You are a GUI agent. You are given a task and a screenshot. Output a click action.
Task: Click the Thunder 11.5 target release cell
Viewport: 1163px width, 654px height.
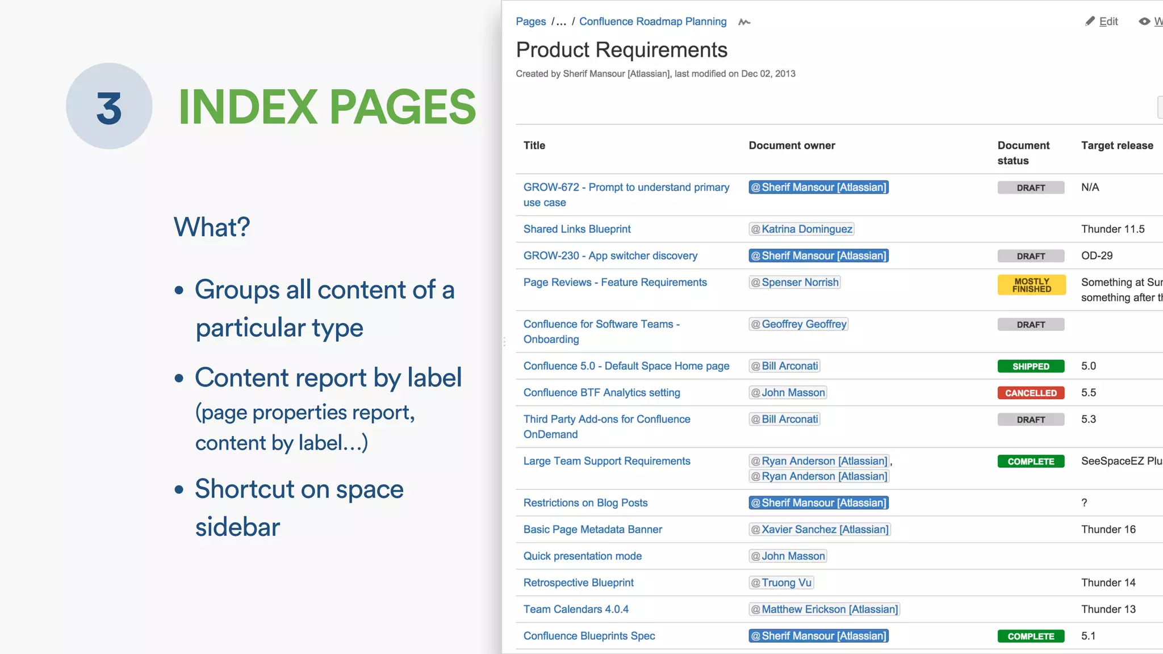click(x=1112, y=229)
